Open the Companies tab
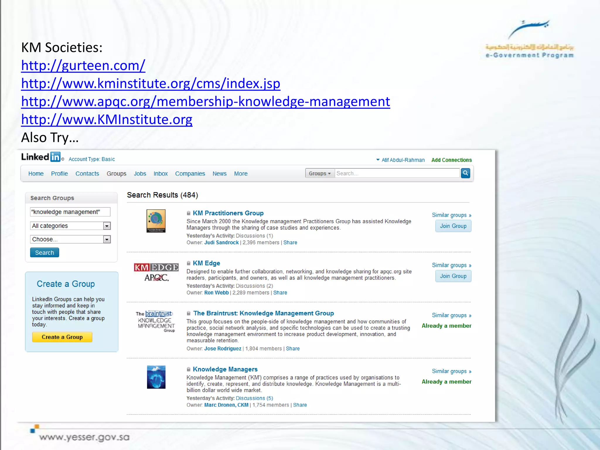600x450 pixels. click(190, 174)
